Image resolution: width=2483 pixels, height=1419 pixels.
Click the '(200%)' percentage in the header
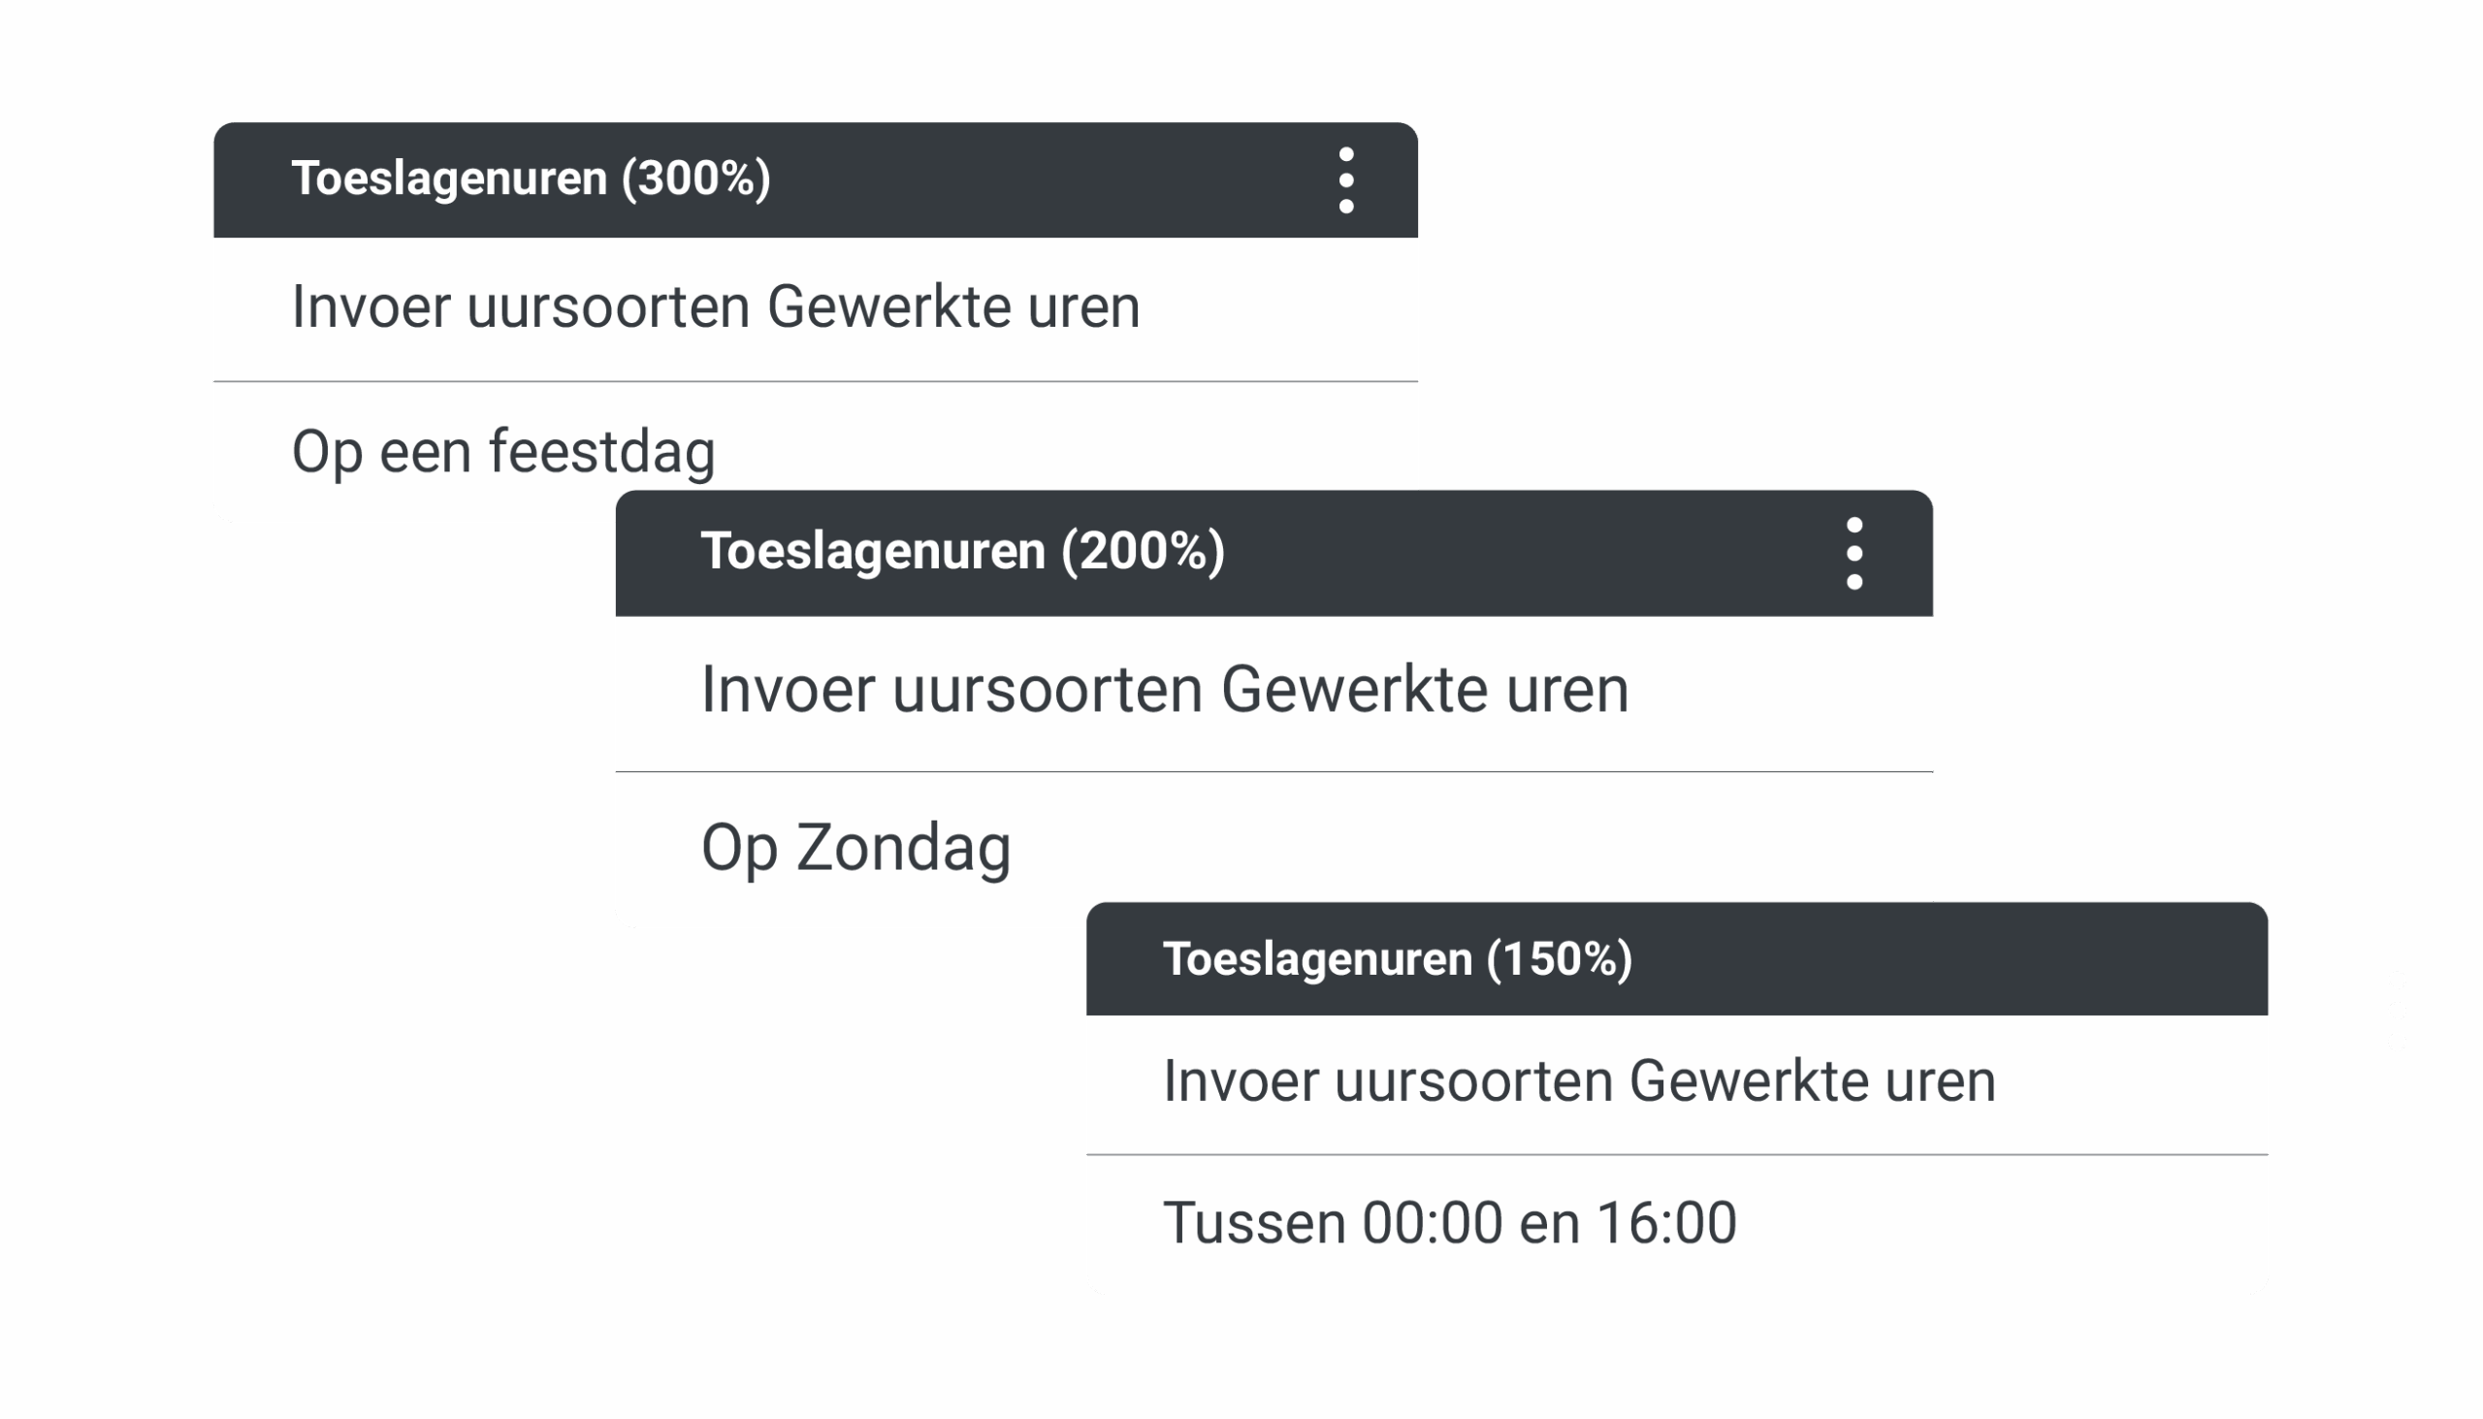click(1143, 551)
